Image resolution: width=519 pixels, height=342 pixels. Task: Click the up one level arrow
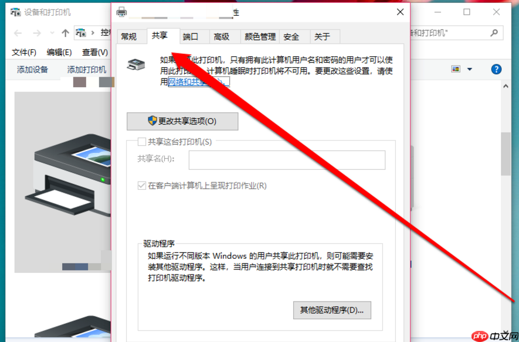[x=65, y=33]
